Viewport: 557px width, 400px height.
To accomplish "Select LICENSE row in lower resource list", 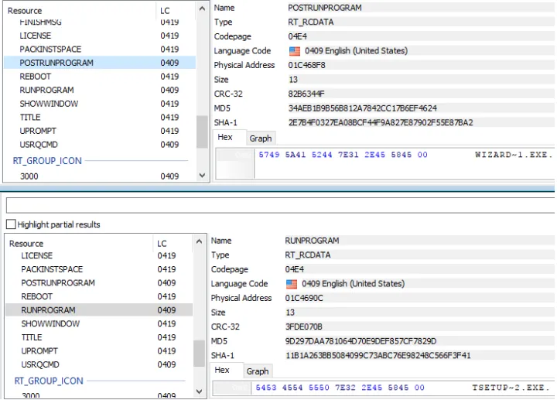I will click(x=99, y=255).
